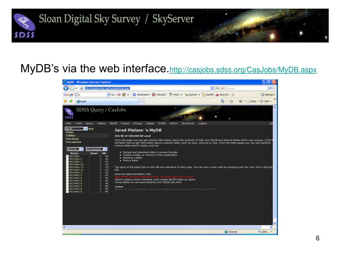Open the 'Sort by...' dropdown
340x255 pixels.
(x=75, y=149)
